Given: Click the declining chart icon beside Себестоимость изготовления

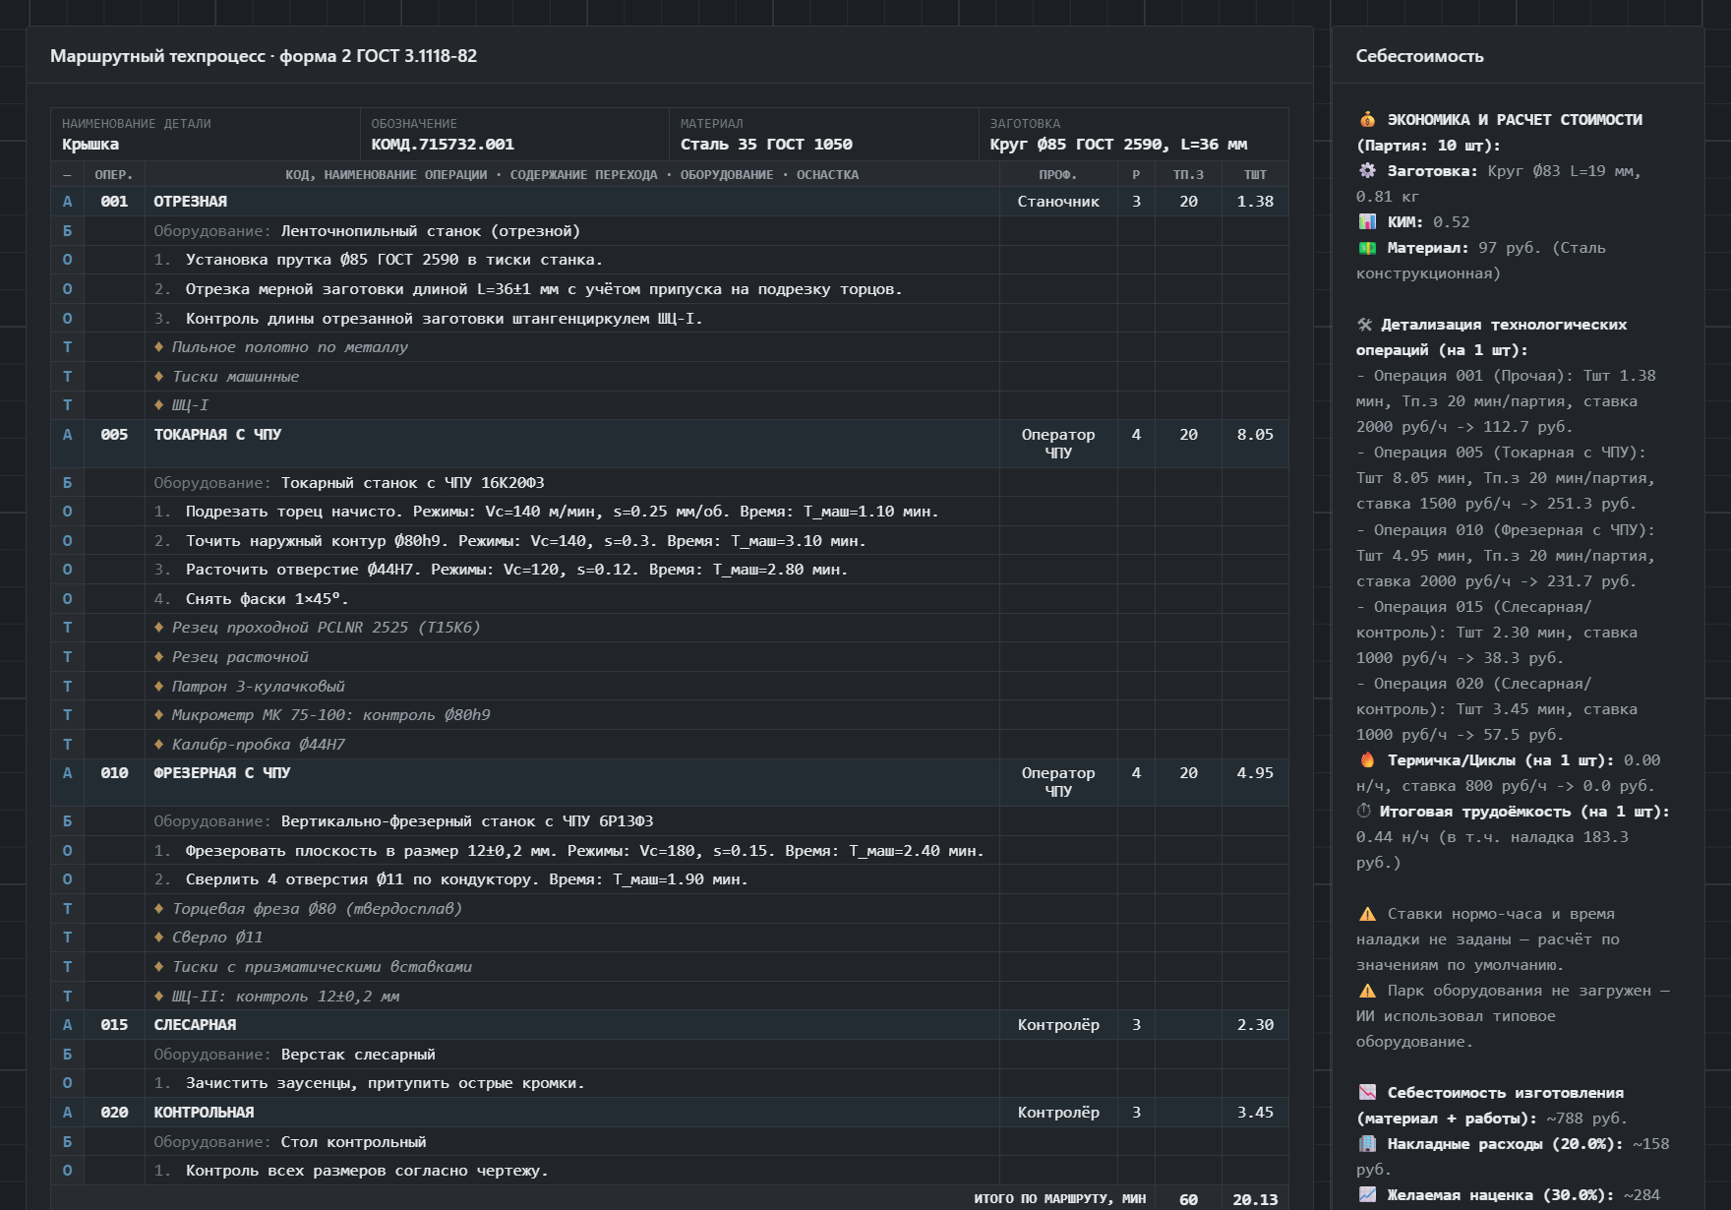Looking at the screenshot, I should click(1367, 1093).
